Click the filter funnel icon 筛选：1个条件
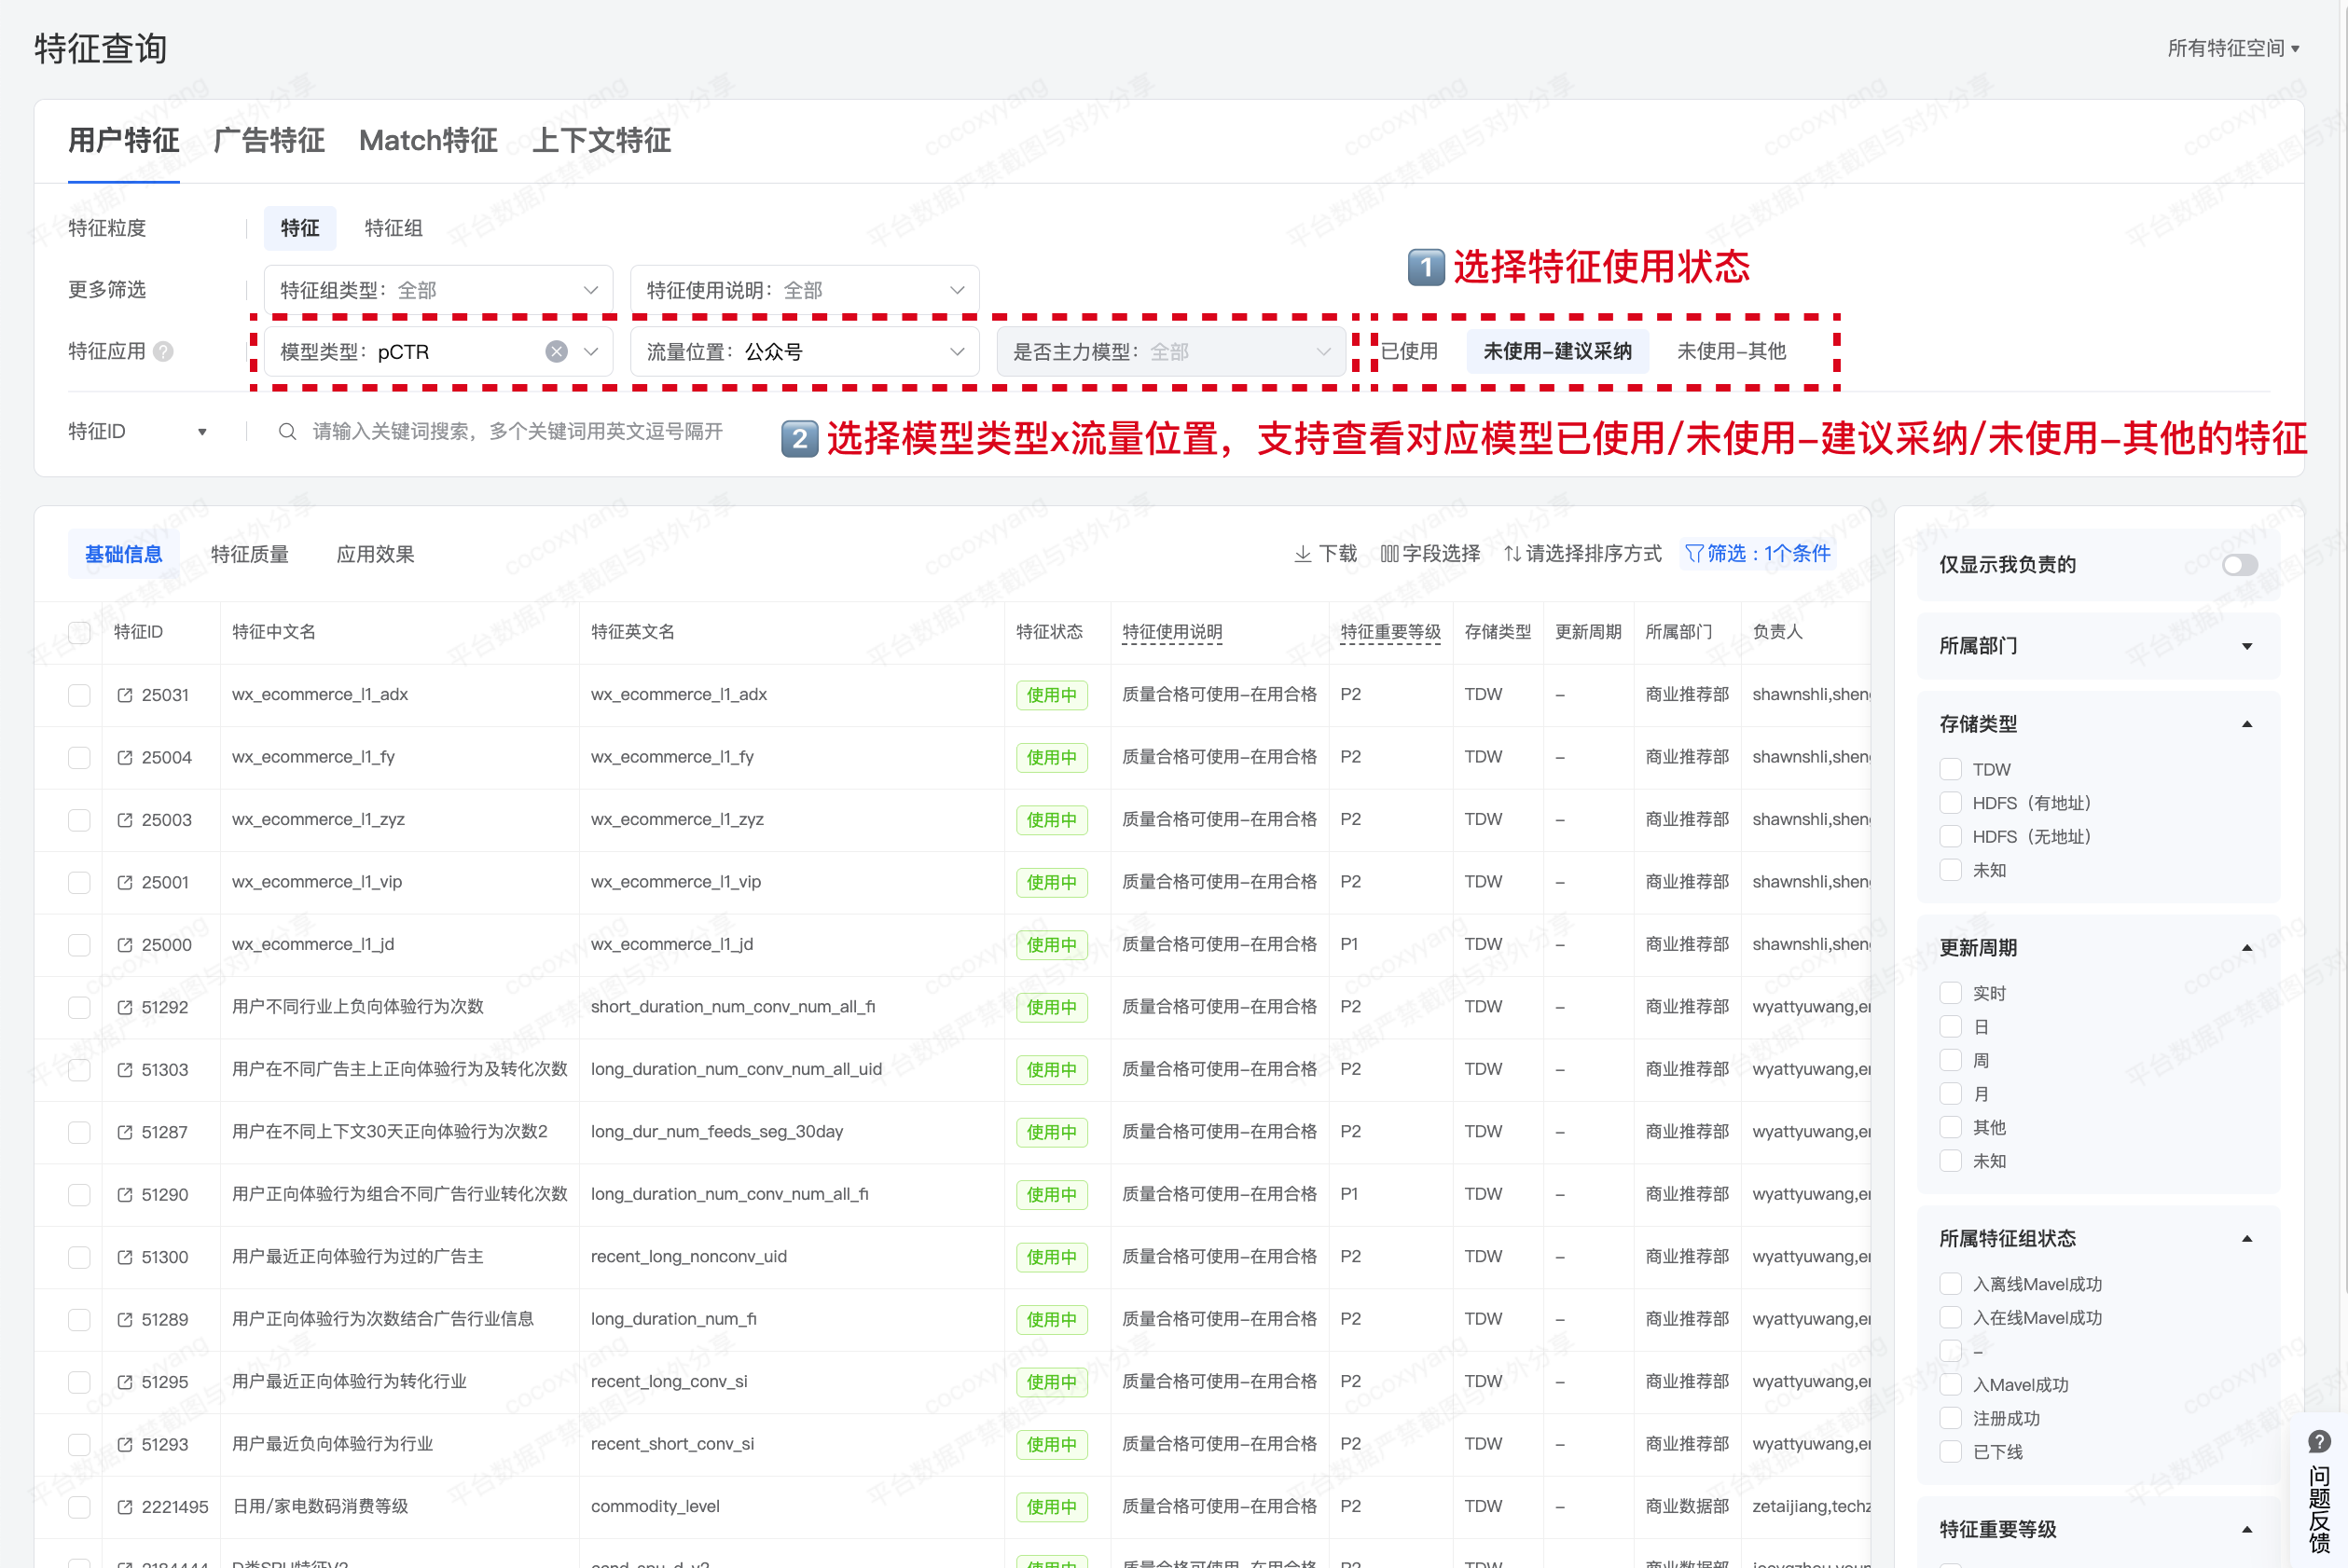The image size is (2348, 1568). coord(1694,554)
